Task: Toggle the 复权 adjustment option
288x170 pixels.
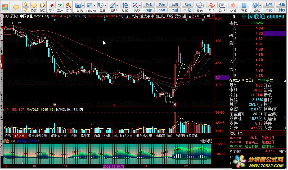Action: (178, 16)
